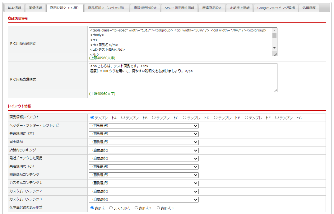Open the 目玉商品 dropdown
This screenshot has height=214, width=334.
pyautogui.click(x=144, y=142)
